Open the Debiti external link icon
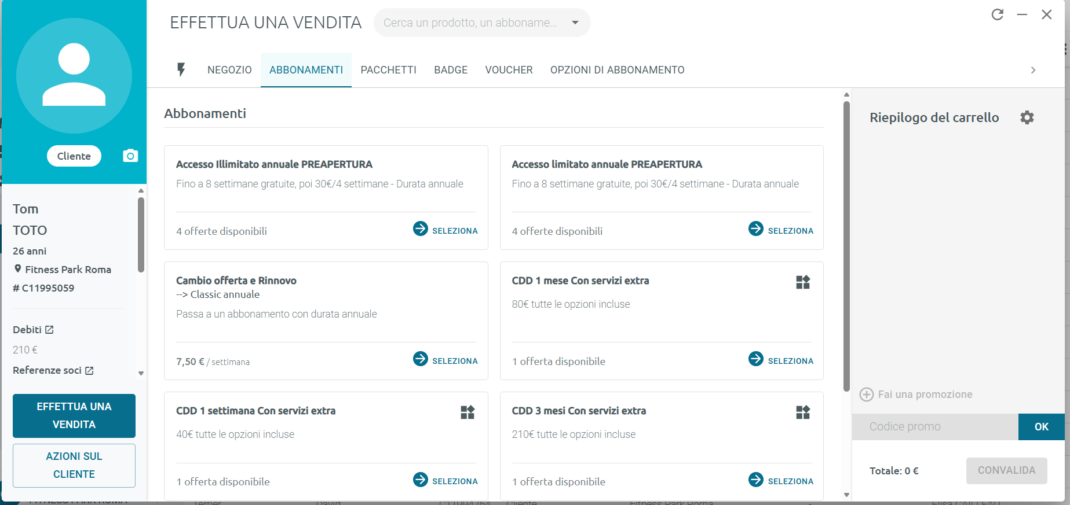 [49, 330]
